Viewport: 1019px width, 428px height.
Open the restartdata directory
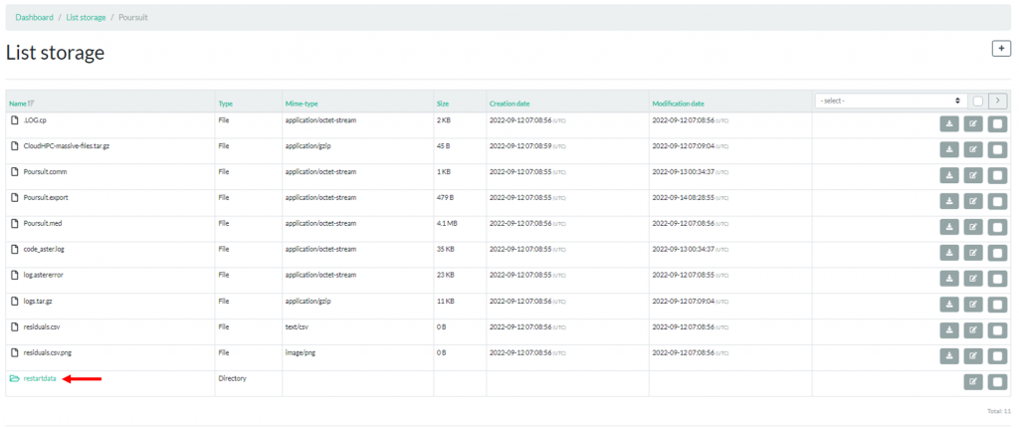point(40,378)
